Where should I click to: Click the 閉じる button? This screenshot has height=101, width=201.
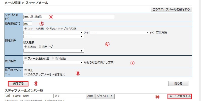coord(178,83)
